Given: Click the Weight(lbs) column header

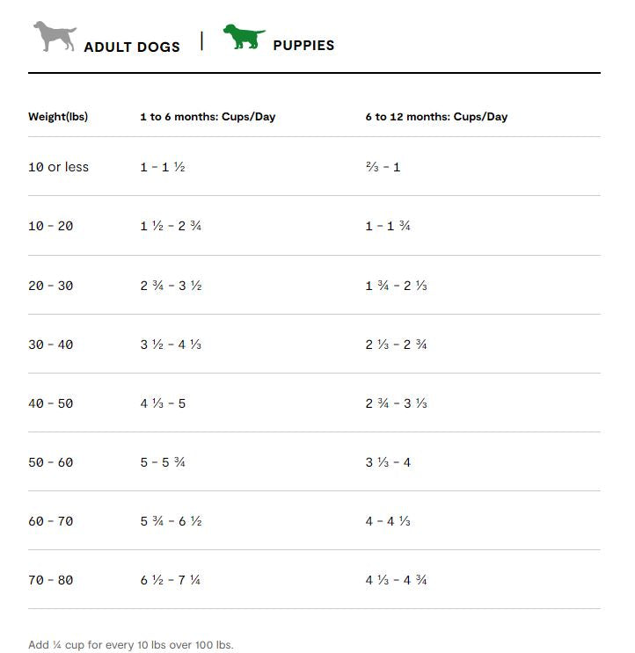Looking at the screenshot, I should [x=58, y=117].
